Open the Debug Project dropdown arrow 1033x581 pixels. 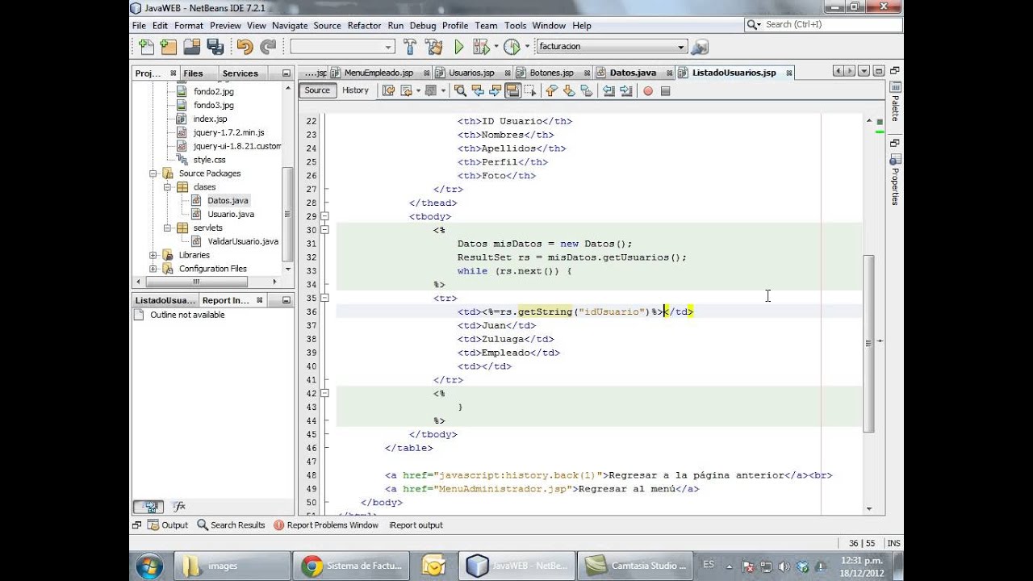(496, 47)
